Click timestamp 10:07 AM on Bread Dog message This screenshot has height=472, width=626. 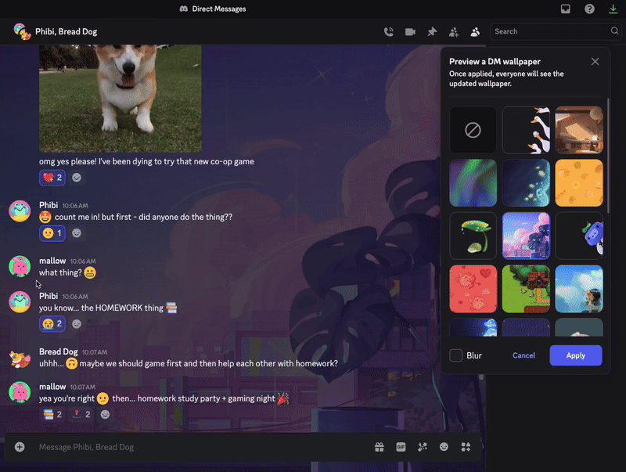pos(95,352)
